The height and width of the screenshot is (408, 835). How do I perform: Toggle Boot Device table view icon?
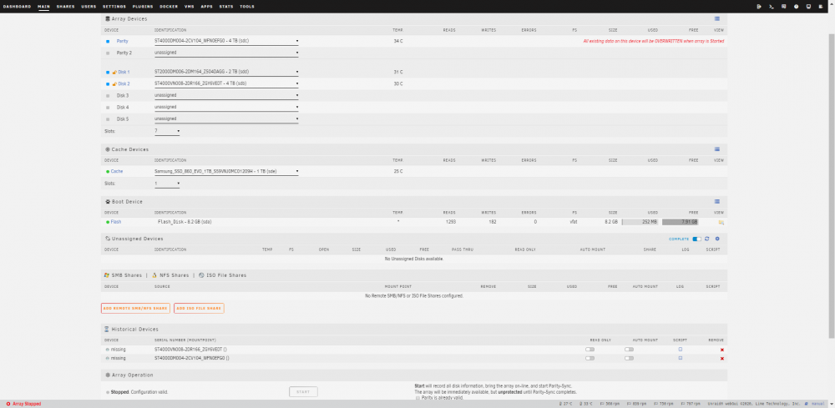717,202
